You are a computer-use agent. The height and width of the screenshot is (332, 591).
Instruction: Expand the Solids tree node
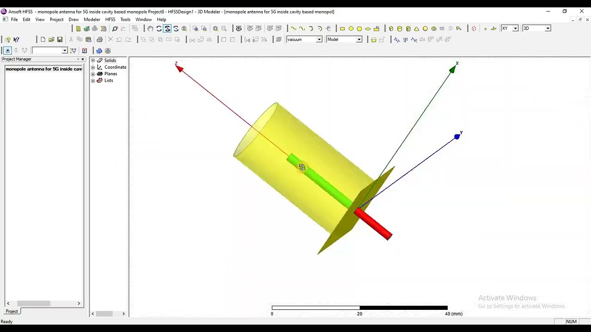(93, 60)
